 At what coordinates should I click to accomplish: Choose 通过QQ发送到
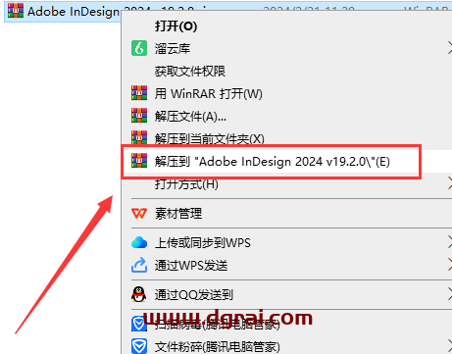click(194, 295)
